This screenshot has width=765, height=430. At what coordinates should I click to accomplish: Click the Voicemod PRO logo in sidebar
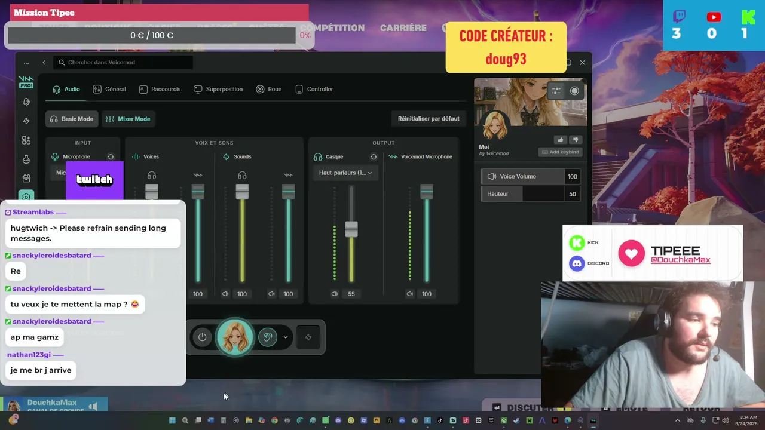26,82
